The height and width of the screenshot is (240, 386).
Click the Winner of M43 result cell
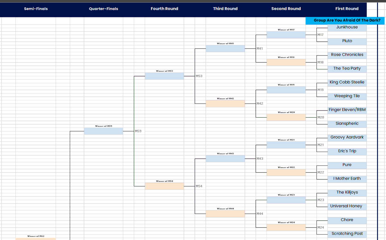point(225,159)
